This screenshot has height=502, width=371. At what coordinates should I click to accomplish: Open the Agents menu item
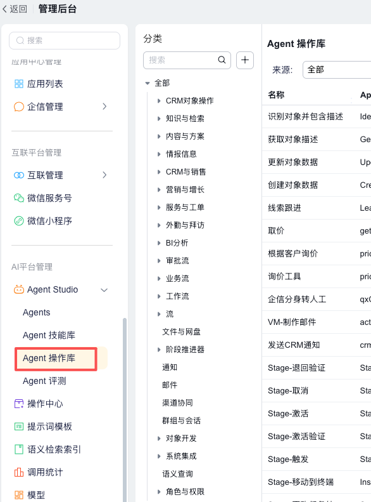coord(36,312)
